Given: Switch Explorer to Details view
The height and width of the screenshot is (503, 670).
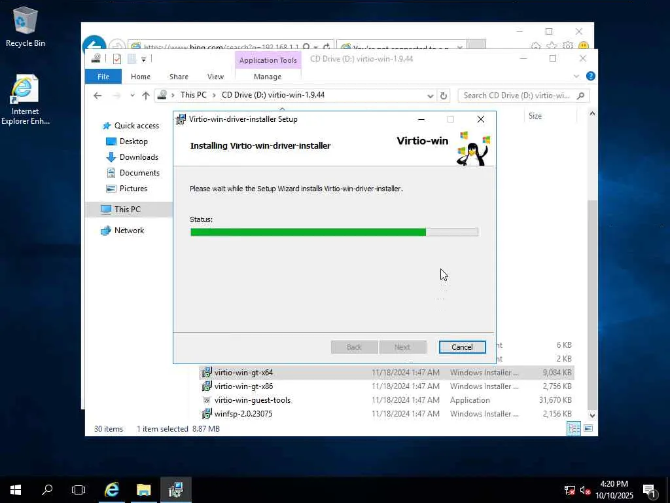Looking at the screenshot, I should tap(574, 428).
